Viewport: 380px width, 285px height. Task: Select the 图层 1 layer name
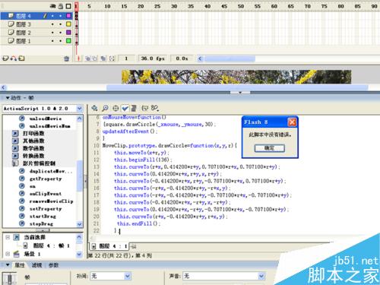point(24,41)
